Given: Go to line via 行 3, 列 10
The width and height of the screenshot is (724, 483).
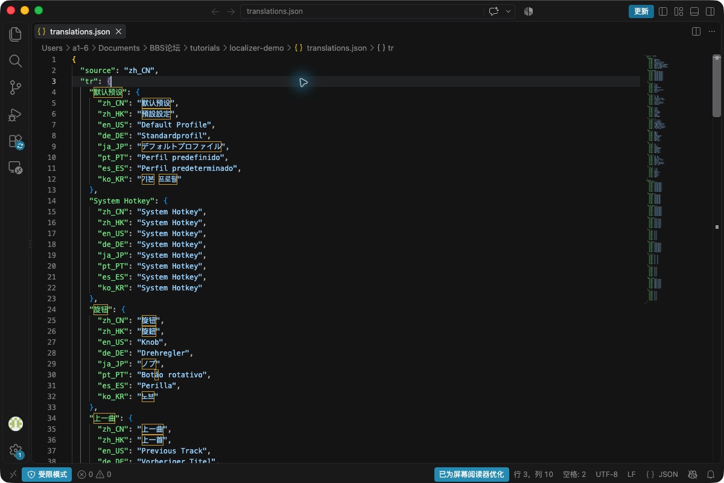Looking at the screenshot, I should pyautogui.click(x=533, y=475).
